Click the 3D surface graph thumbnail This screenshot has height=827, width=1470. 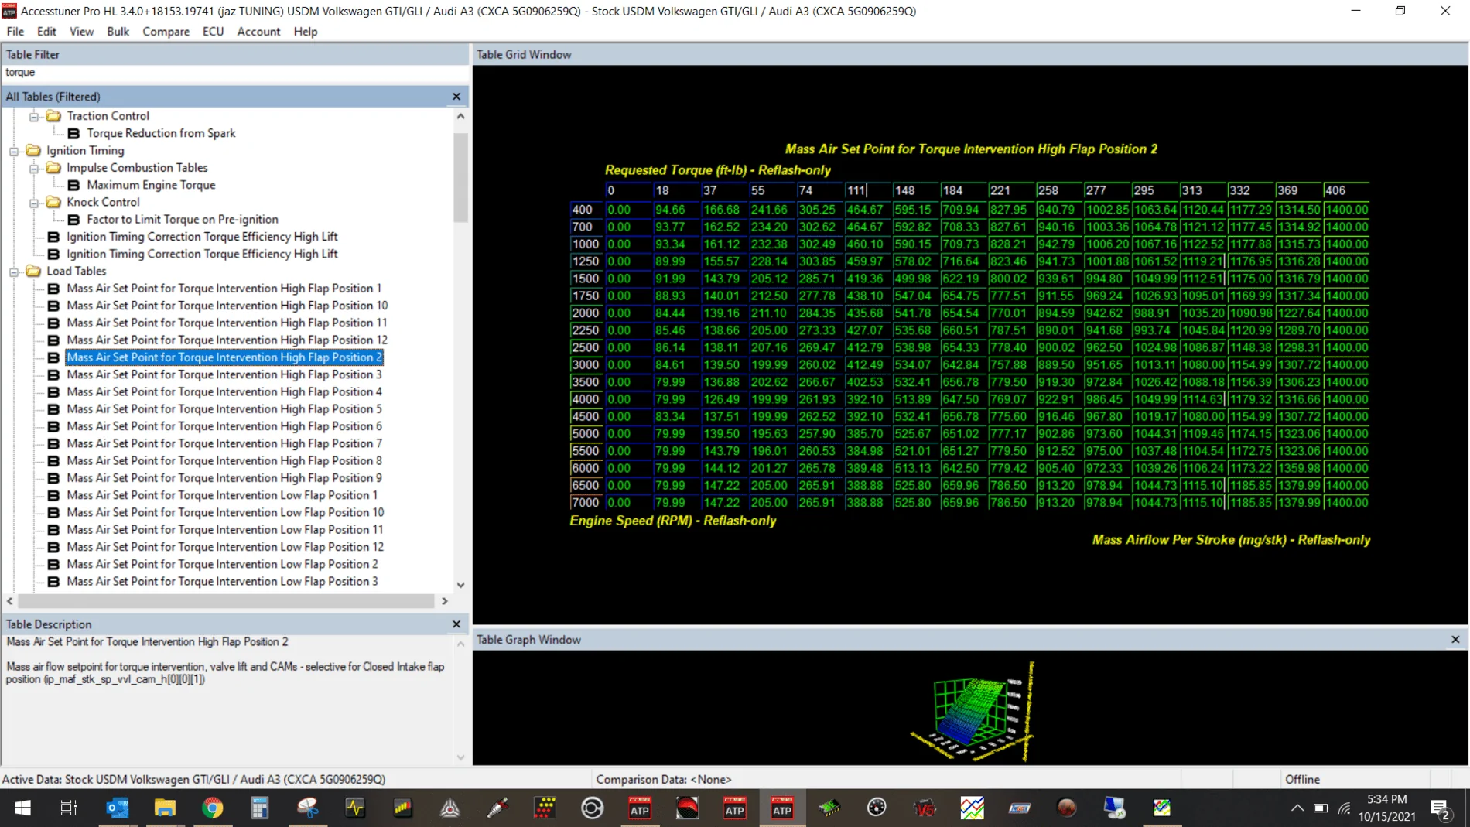(973, 712)
